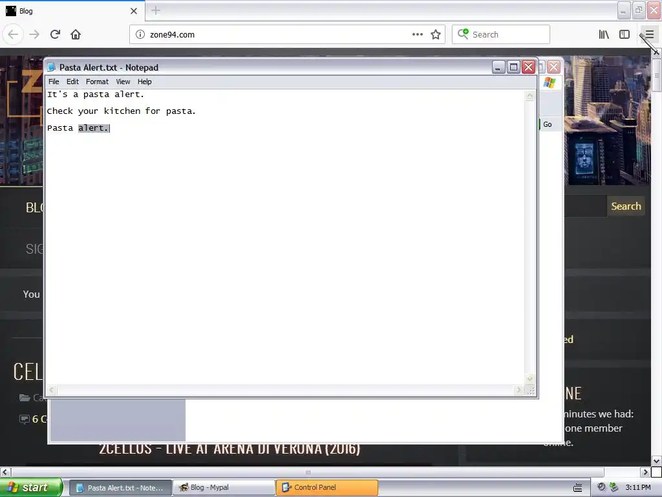This screenshot has width=662, height=497.
Task: Click Notepad horizontal scrollbar left arrow
Action: [x=52, y=390]
